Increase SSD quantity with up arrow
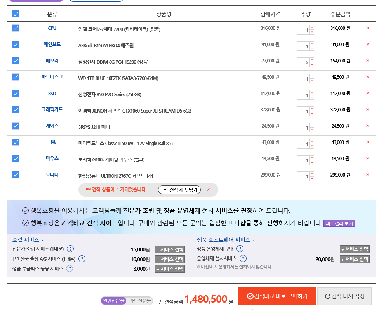The width and height of the screenshot is (379, 310). coord(312,92)
